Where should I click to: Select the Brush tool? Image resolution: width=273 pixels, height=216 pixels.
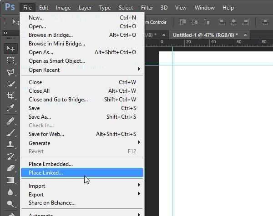10,133
